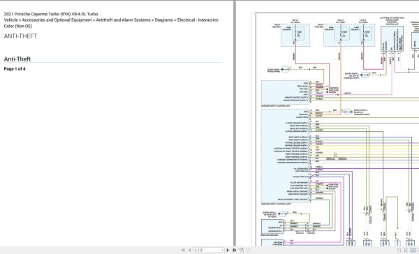Click the ANTI-THEFT heading

tap(20, 36)
